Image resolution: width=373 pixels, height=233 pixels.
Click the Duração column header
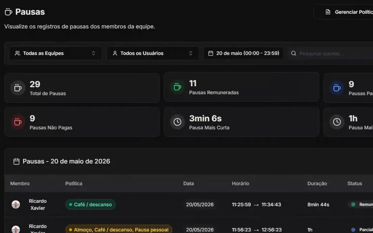(317, 183)
